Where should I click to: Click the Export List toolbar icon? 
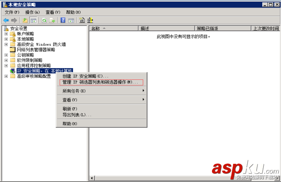(52, 20)
